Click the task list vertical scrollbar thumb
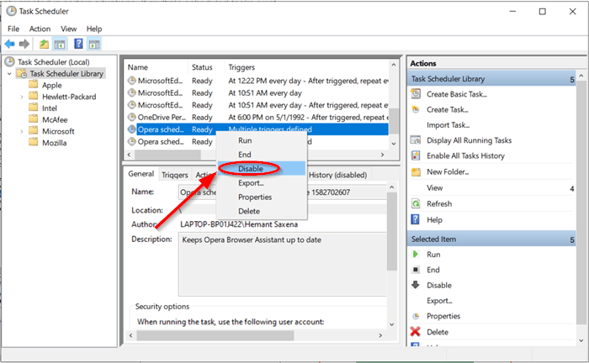The image size is (589, 363). click(393, 121)
